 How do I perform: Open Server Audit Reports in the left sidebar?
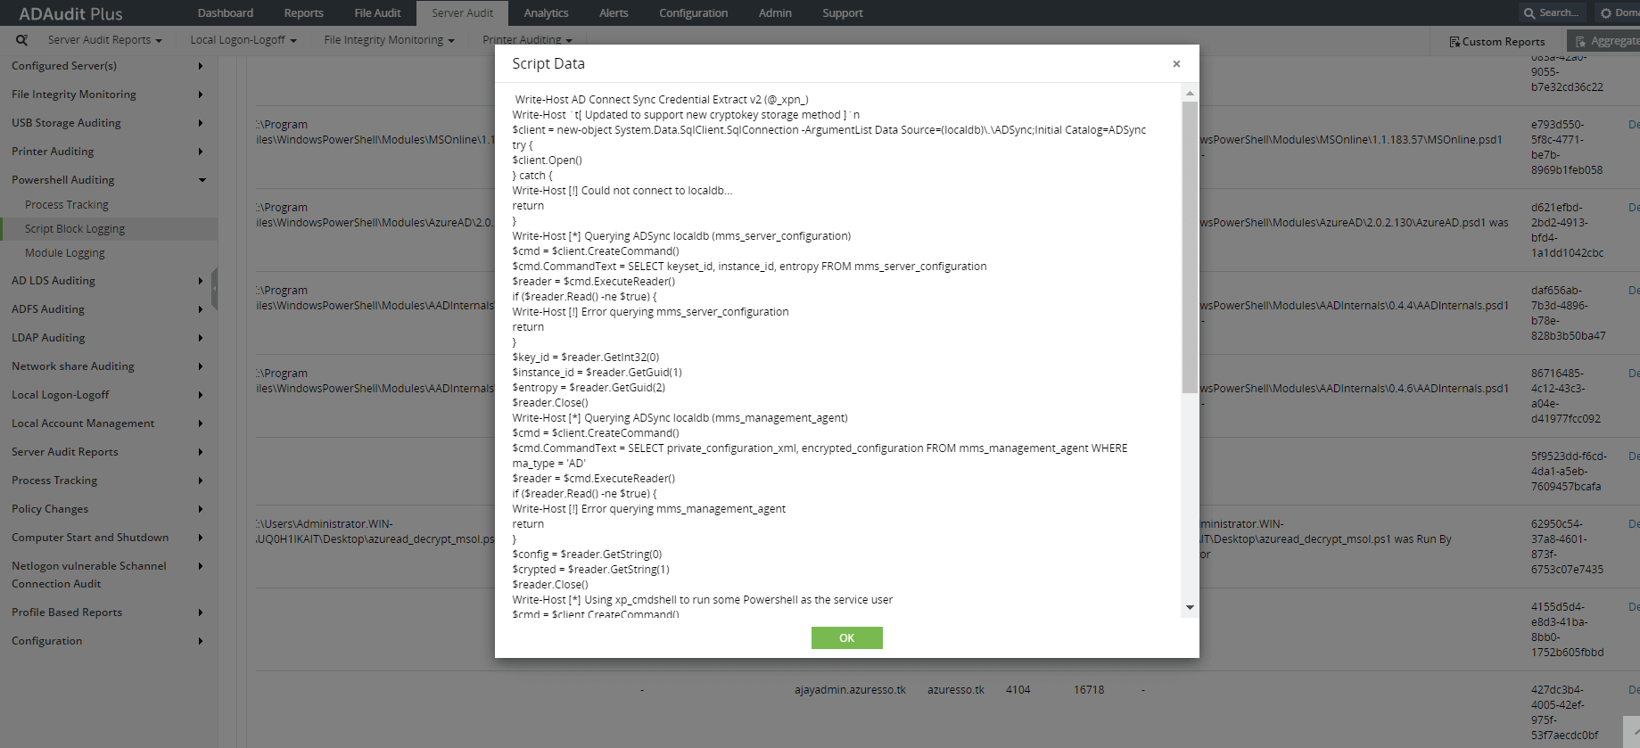65,452
